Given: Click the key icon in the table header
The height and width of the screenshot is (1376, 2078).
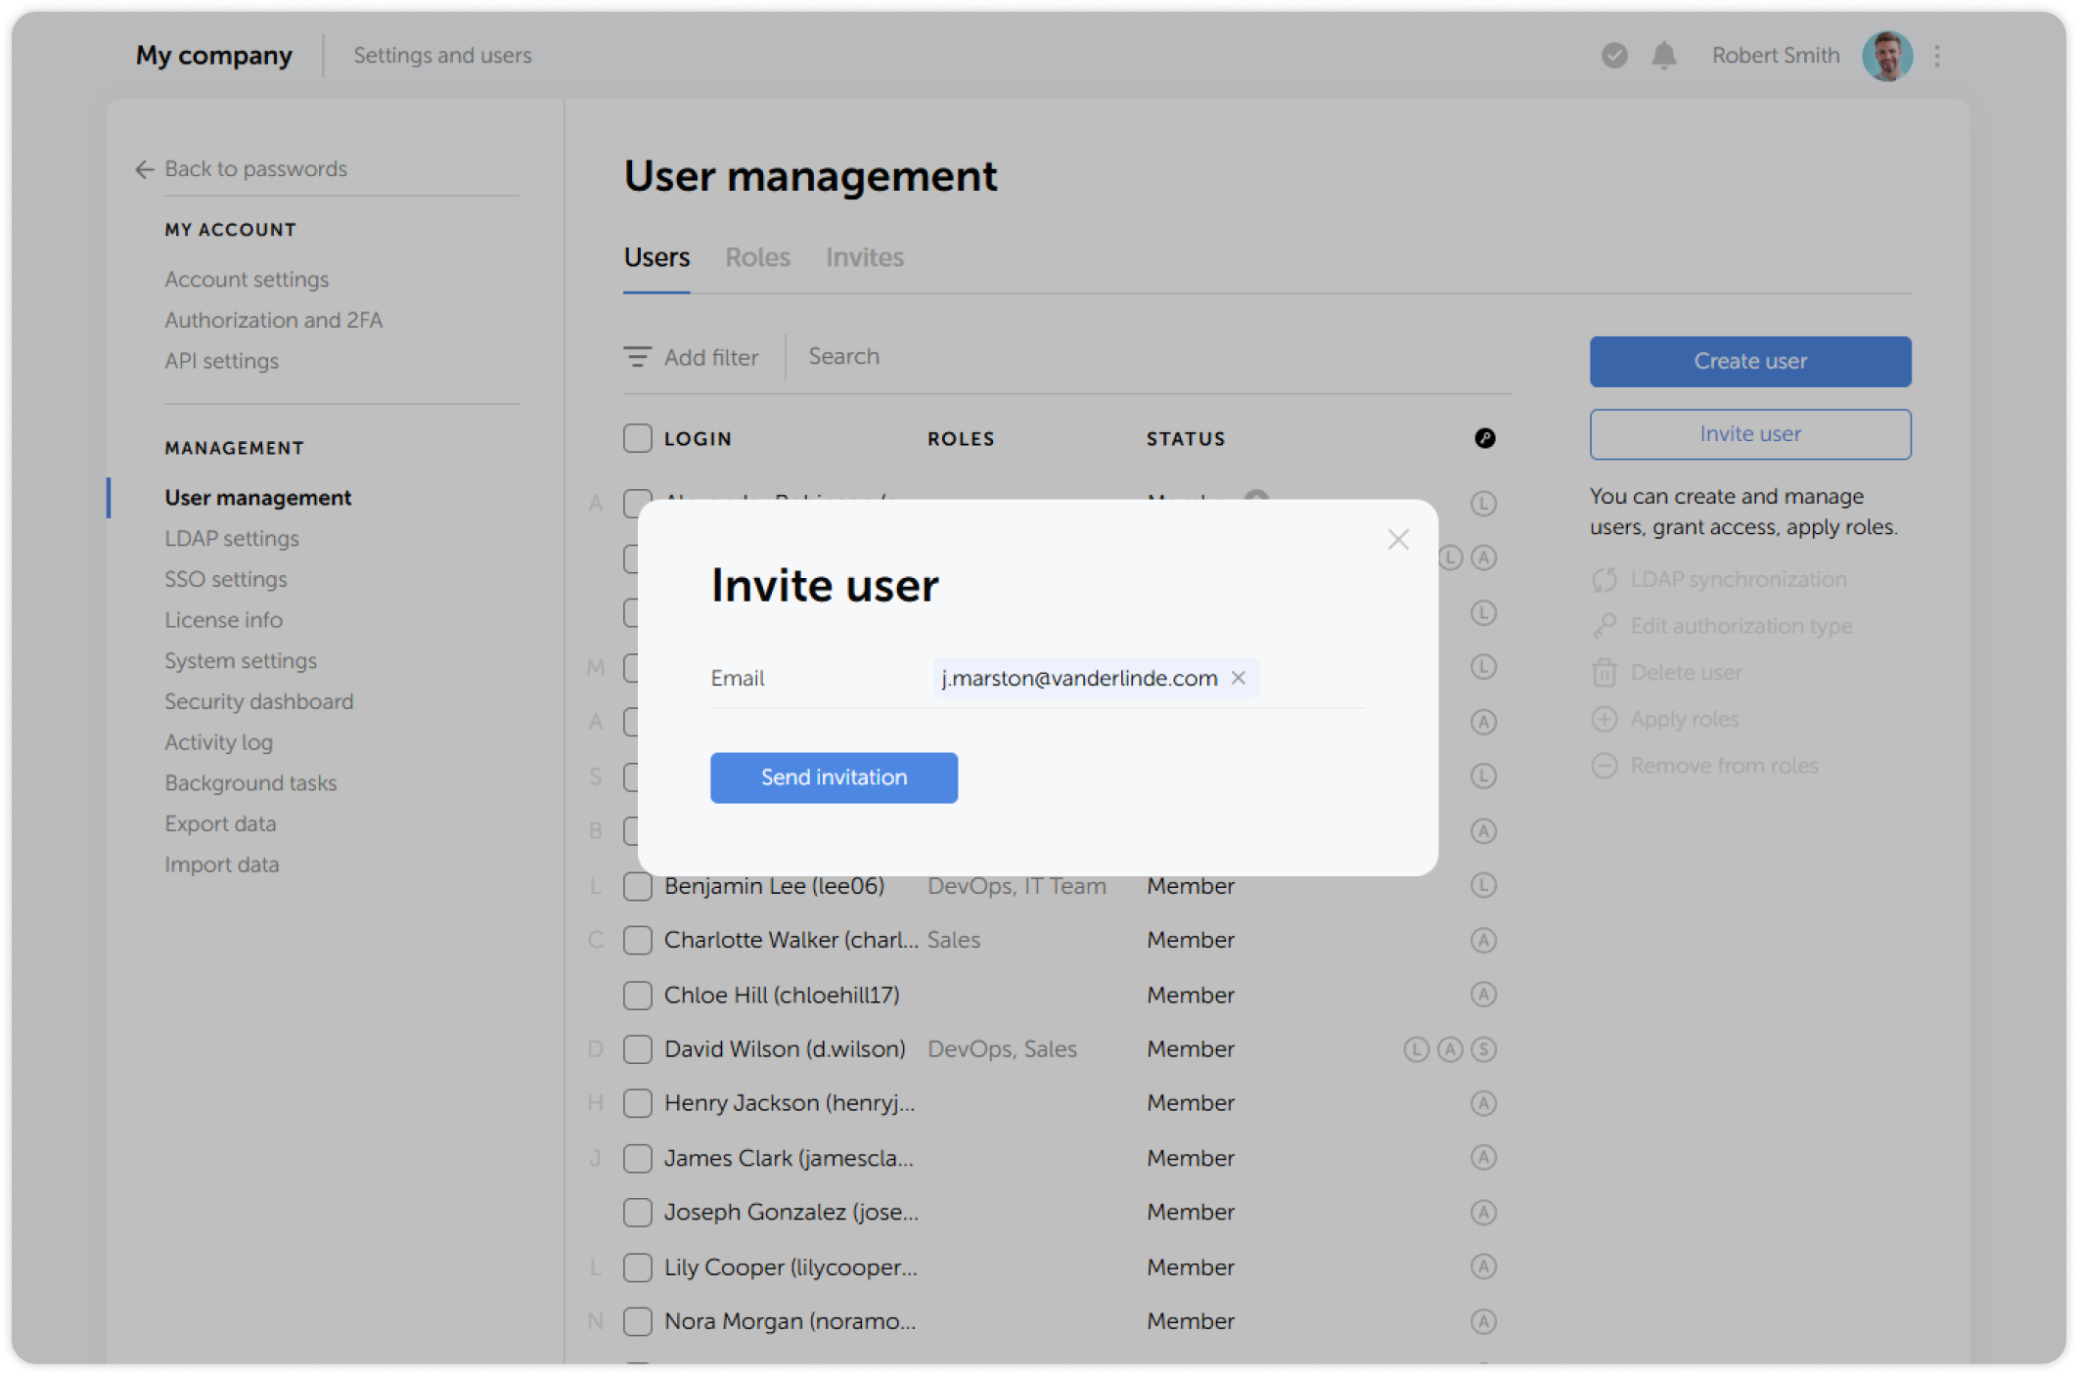Looking at the screenshot, I should click(1484, 438).
